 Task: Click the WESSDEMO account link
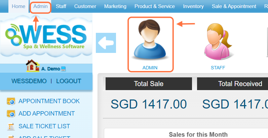click(28, 81)
